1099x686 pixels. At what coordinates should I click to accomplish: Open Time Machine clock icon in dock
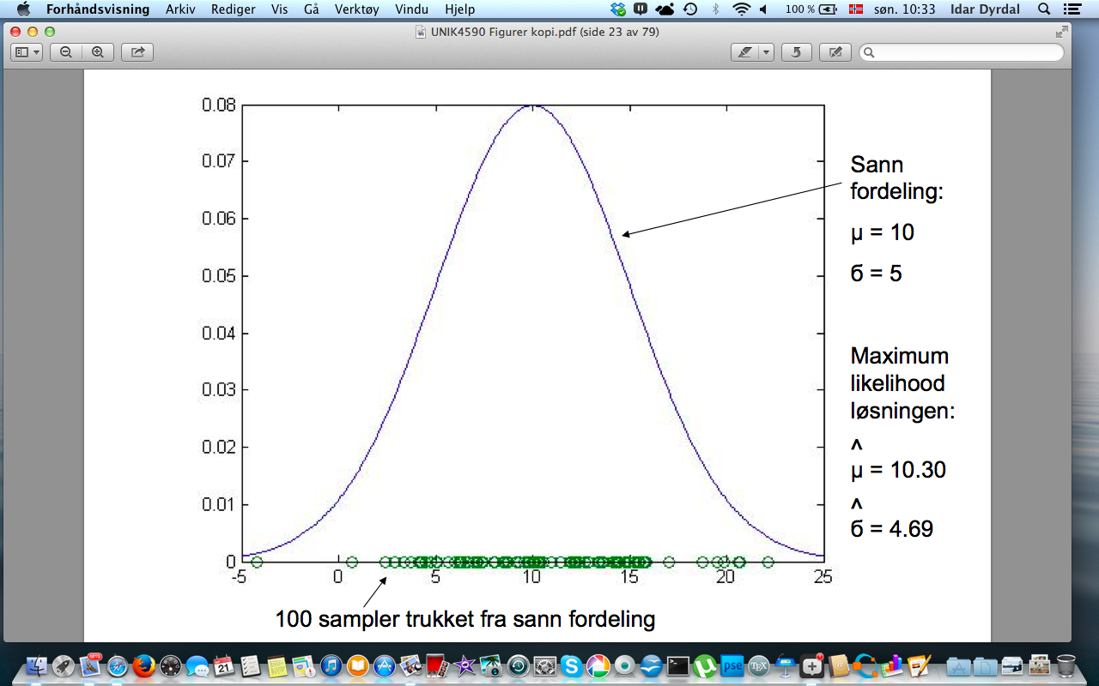click(519, 665)
